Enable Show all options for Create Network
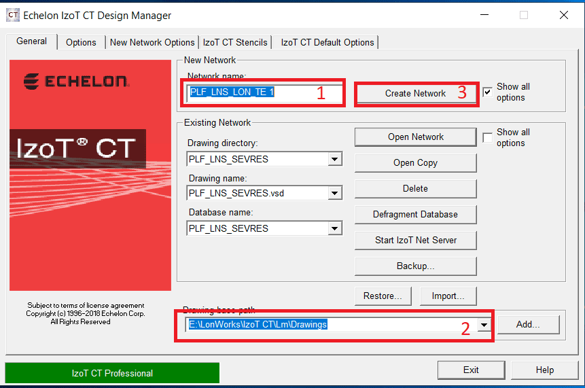585x388 pixels. (x=487, y=92)
